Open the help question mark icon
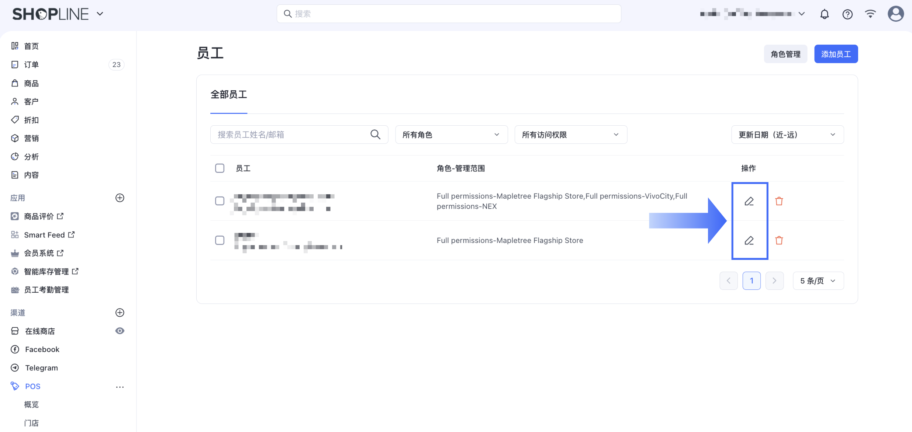 847,14
